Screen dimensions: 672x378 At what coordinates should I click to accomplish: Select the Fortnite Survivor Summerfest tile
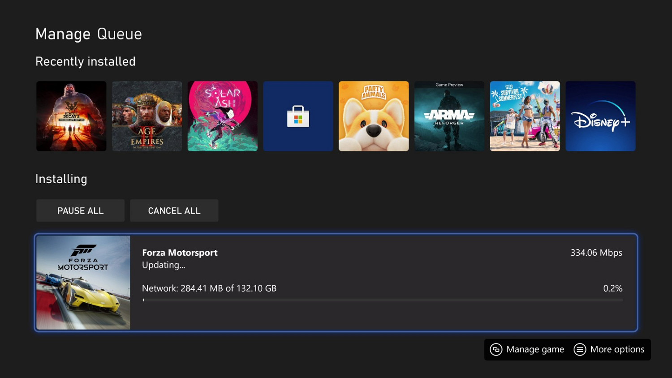[525, 116]
